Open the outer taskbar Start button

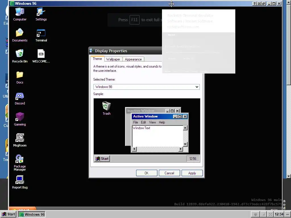[8, 214]
